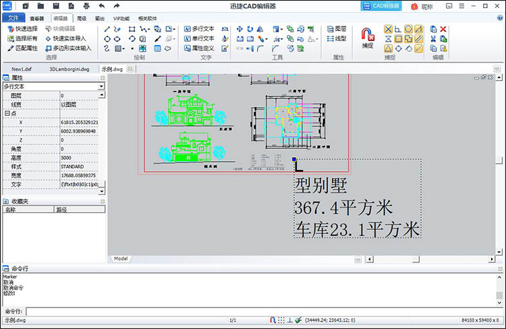This screenshot has height=329, width=506.
Task: Print the drawing with the printer icon
Action: tap(86, 6)
